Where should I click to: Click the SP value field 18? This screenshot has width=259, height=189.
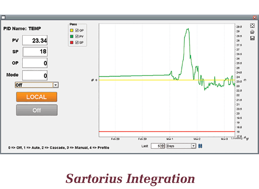point(35,51)
